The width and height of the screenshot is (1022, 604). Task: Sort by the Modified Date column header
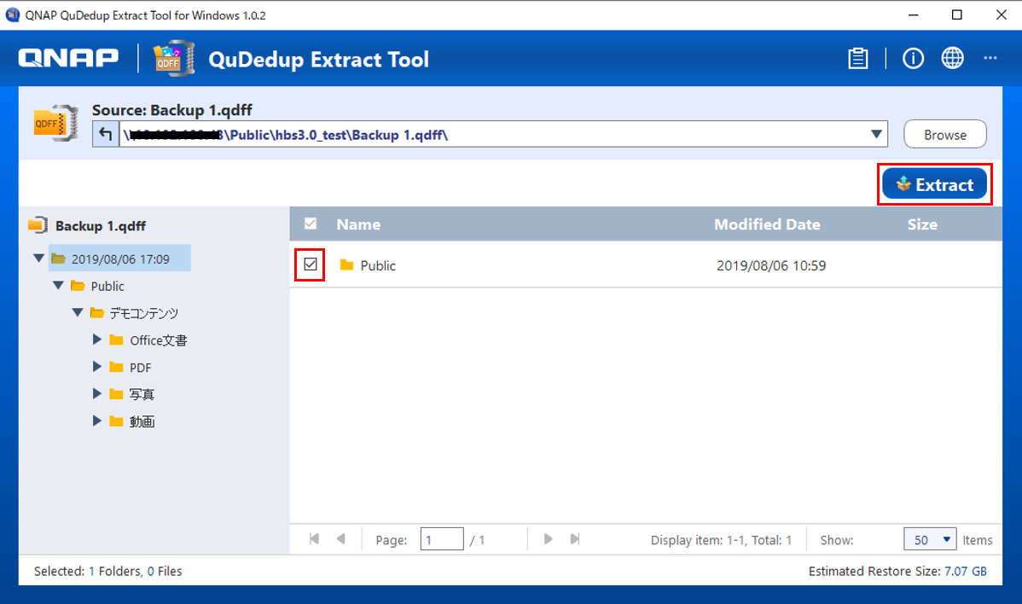767,224
